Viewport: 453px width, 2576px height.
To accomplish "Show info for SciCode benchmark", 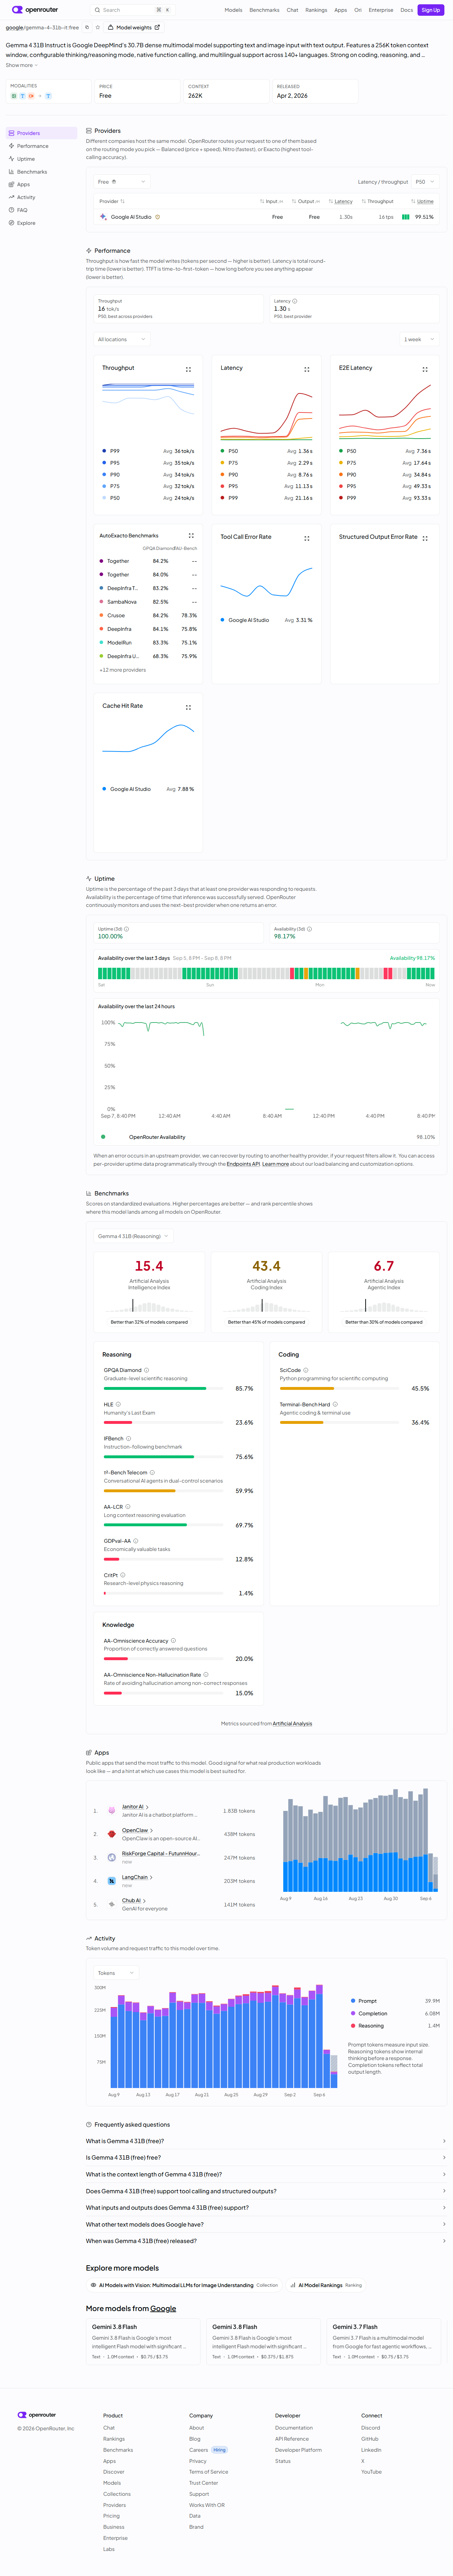I will 306,1370.
